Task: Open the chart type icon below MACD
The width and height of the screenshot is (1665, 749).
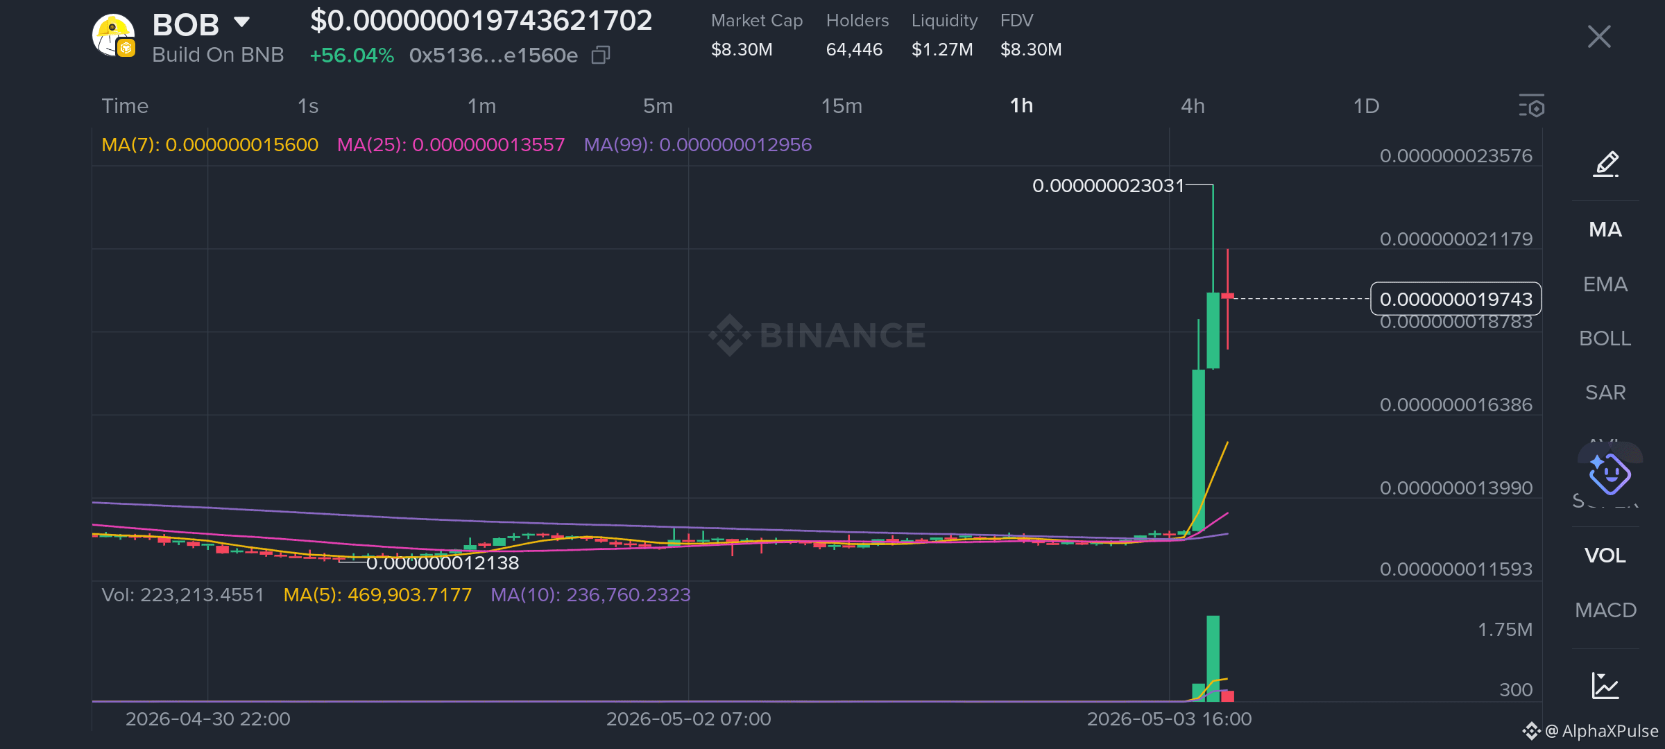Action: tap(1605, 685)
